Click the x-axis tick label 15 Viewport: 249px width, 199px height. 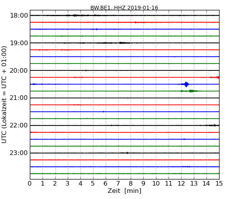click(219, 184)
